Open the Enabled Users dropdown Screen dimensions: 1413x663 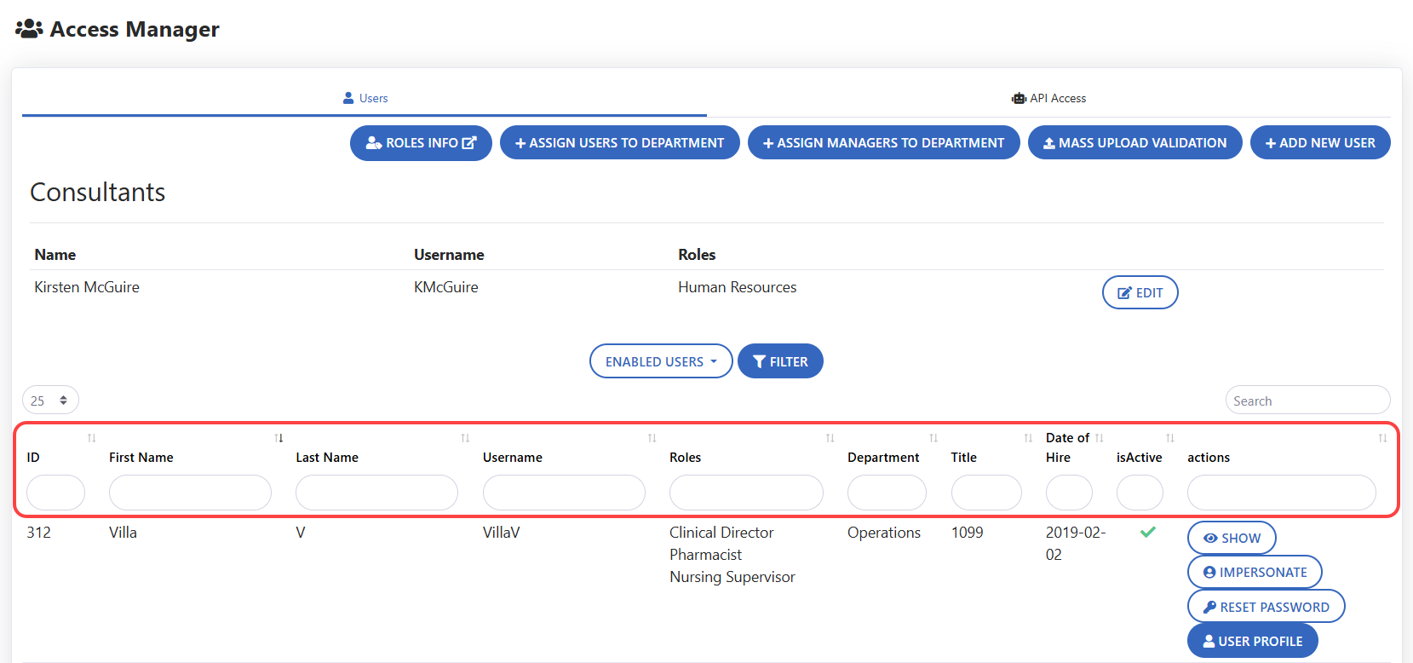coord(660,361)
